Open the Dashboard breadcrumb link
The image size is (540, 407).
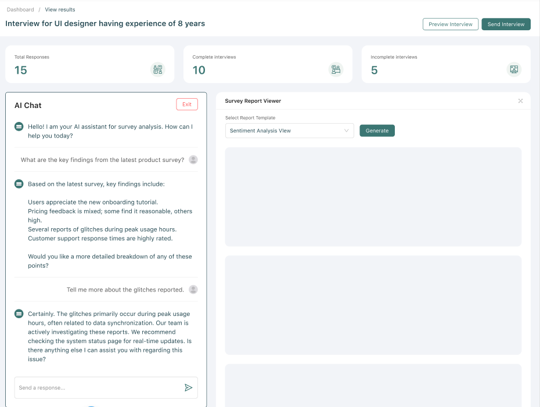click(20, 9)
